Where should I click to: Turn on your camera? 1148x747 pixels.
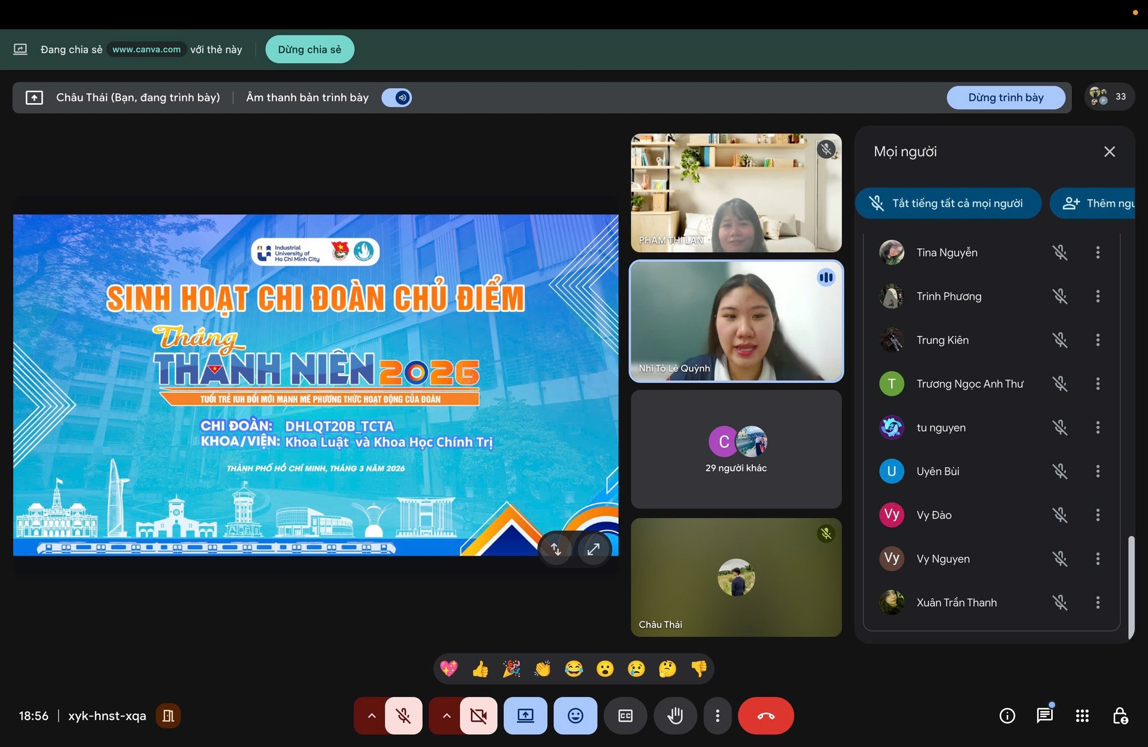click(478, 716)
